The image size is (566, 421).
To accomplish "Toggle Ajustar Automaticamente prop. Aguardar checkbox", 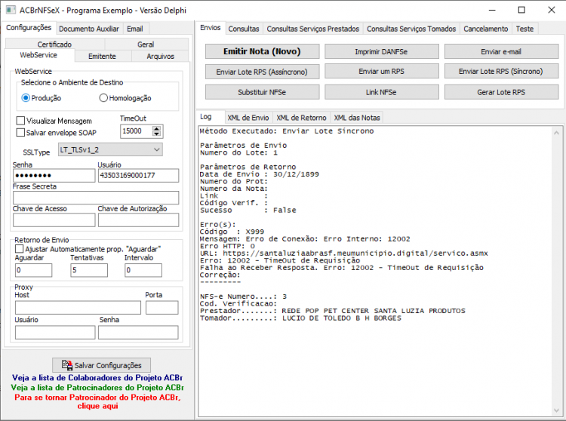I will [x=19, y=249].
